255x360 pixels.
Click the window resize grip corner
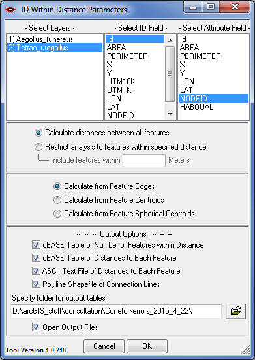coord(245,350)
